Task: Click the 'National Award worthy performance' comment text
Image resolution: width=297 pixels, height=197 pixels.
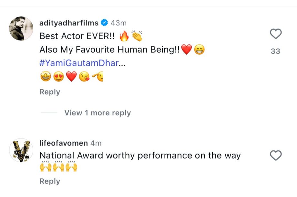Action: 140,156
